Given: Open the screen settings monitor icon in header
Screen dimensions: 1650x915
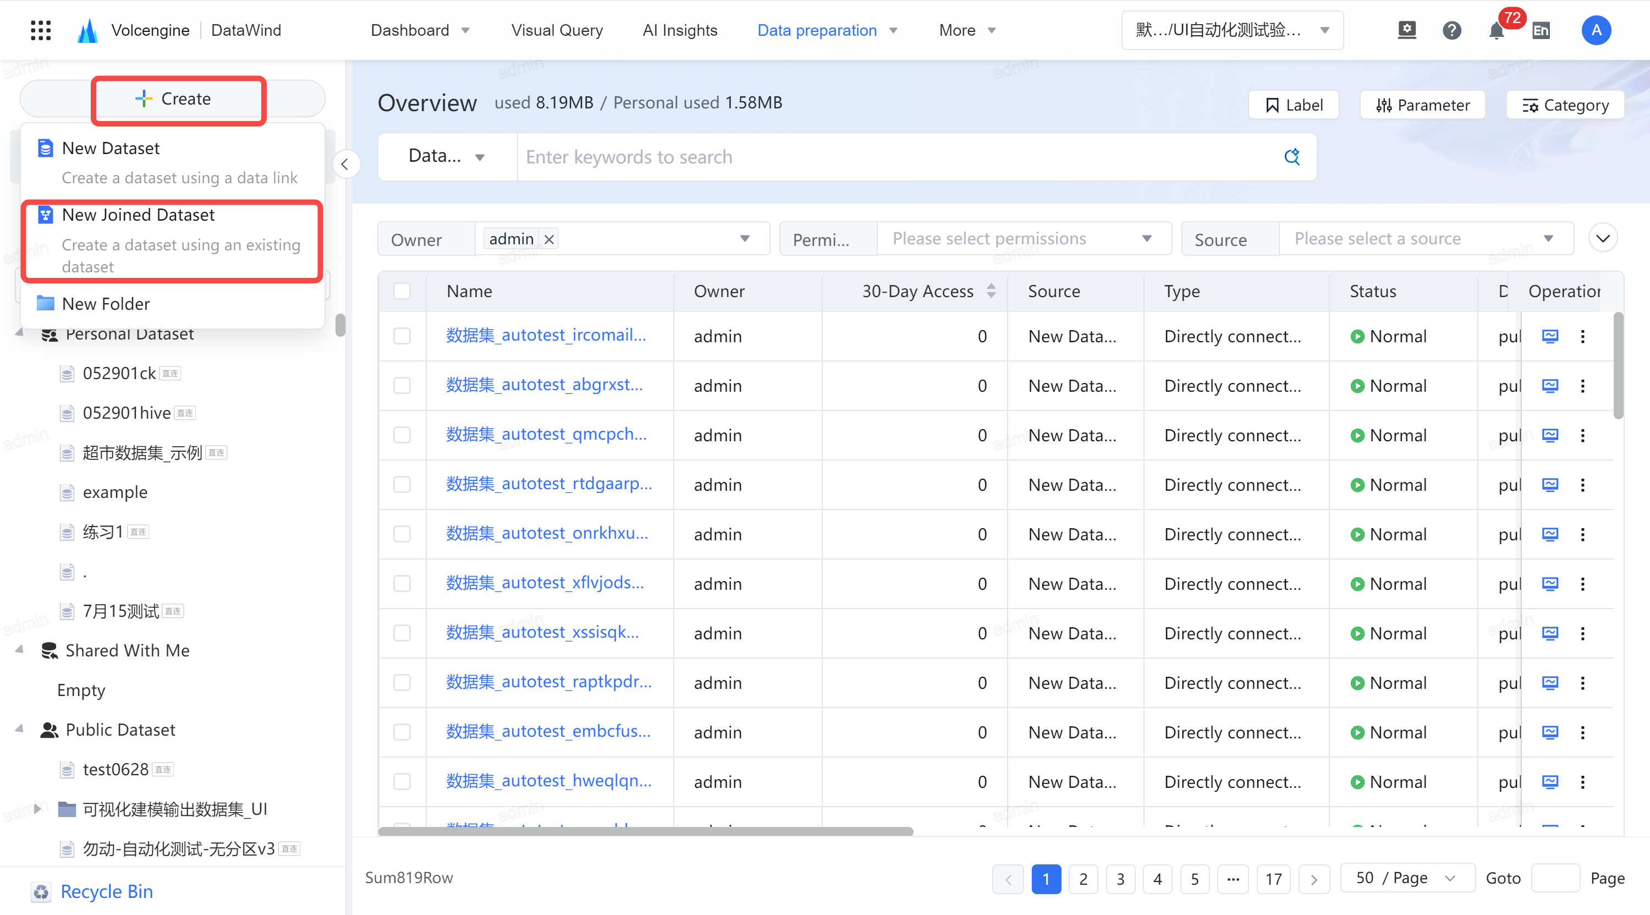Looking at the screenshot, I should tap(1406, 30).
